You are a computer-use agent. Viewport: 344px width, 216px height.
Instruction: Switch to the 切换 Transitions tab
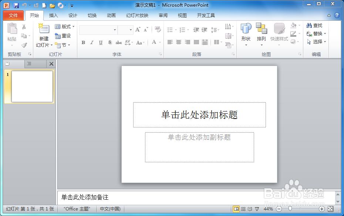[92, 16]
